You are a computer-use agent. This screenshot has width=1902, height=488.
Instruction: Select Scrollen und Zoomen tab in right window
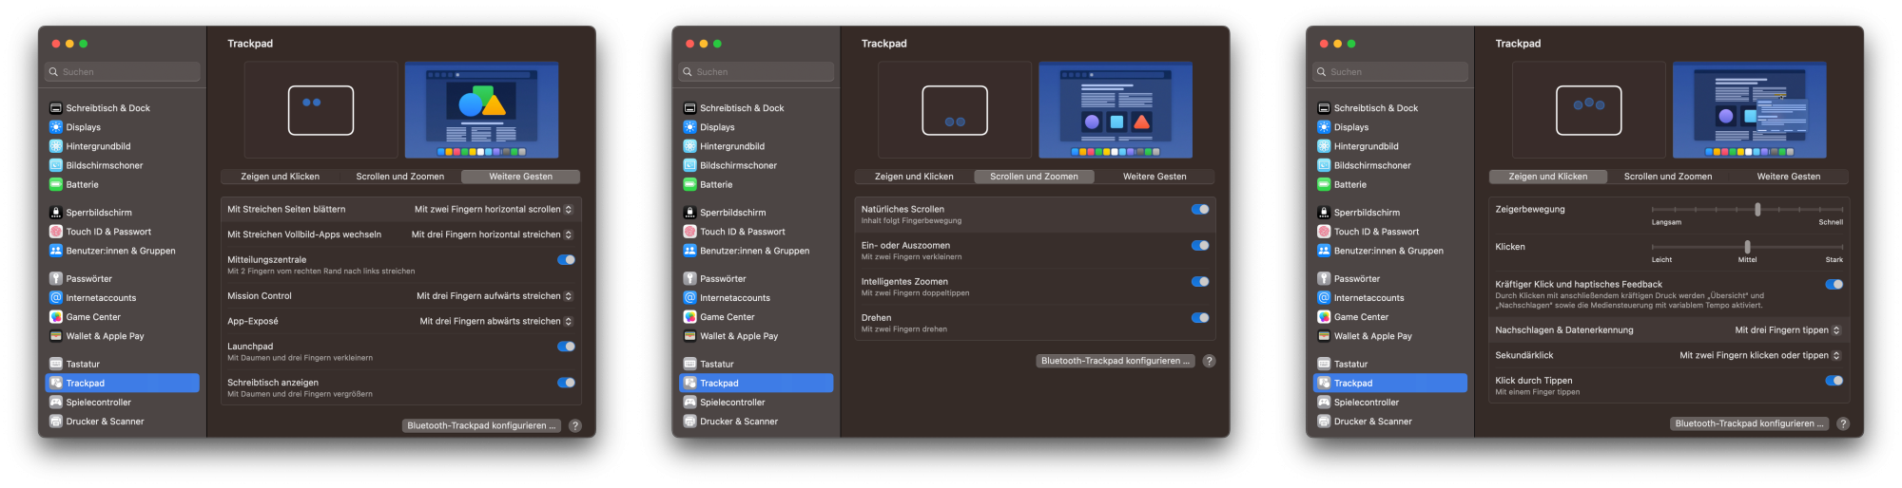(x=1668, y=177)
